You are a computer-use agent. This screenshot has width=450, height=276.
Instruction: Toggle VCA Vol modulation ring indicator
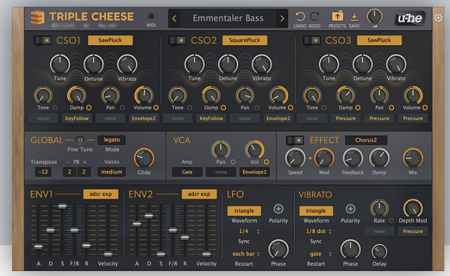266,162
